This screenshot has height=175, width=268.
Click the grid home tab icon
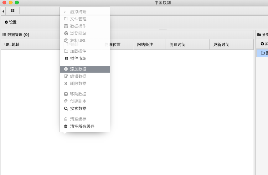(13, 11)
